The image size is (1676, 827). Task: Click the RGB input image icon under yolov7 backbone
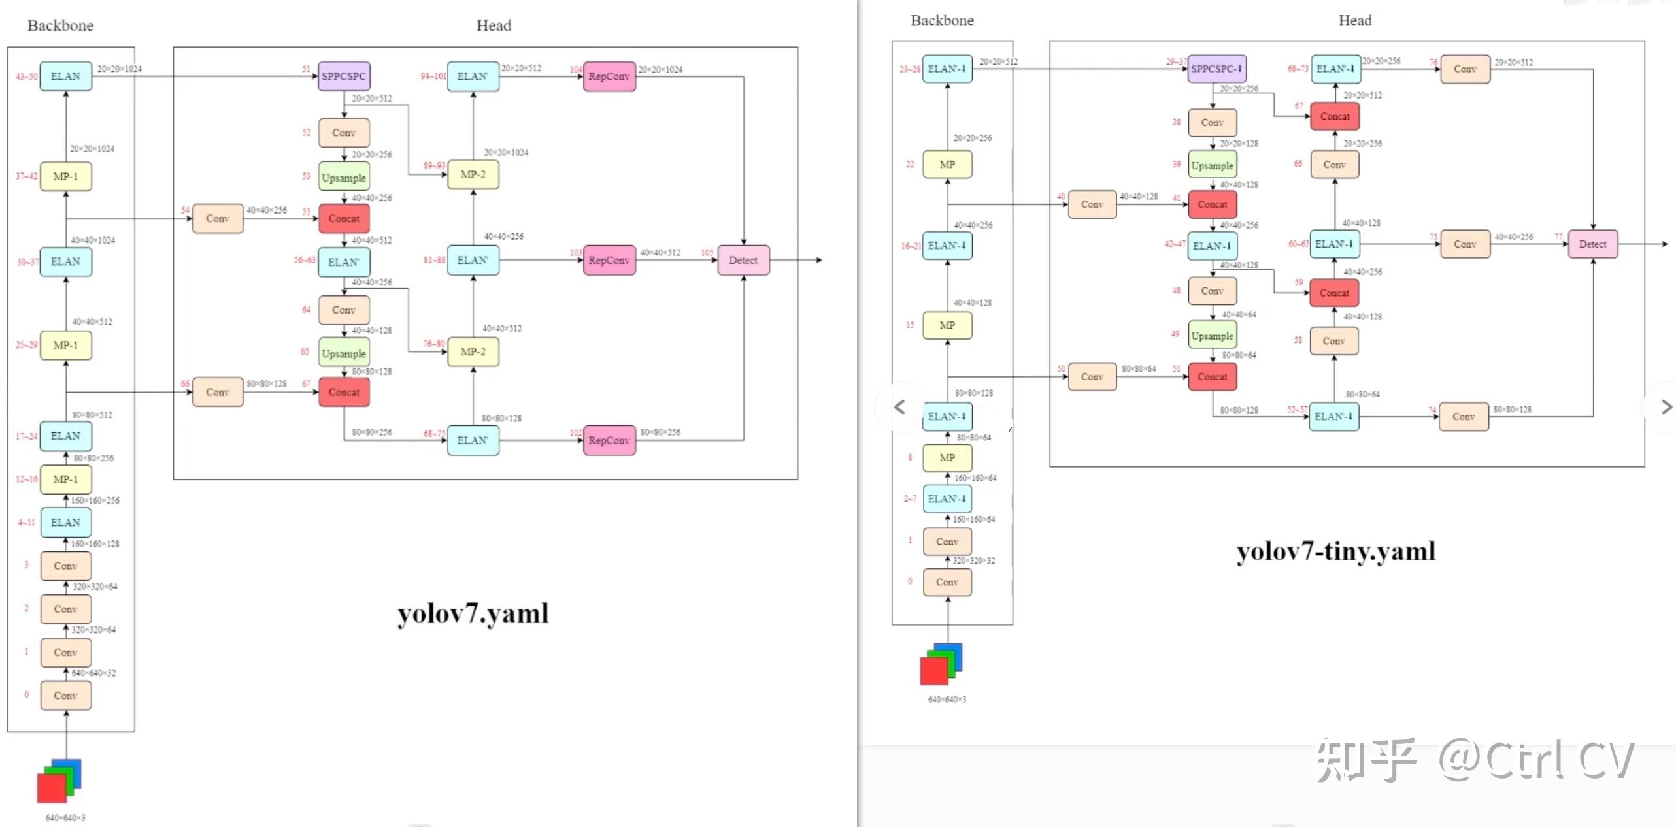click(x=59, y=780)
